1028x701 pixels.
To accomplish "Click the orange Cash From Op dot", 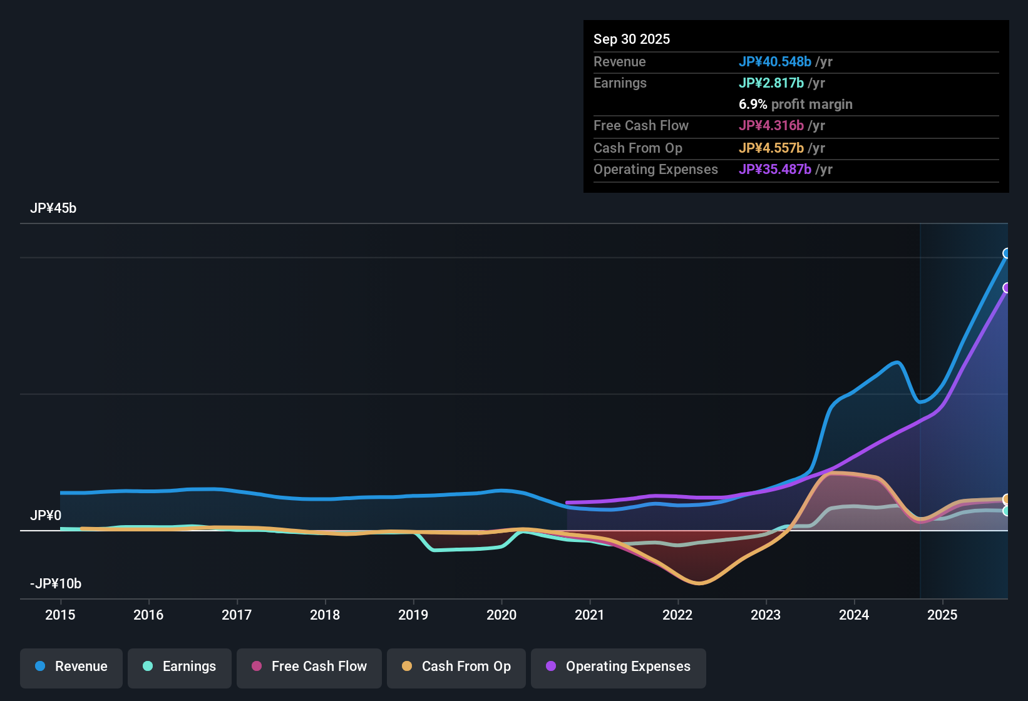I will (407, 667).
